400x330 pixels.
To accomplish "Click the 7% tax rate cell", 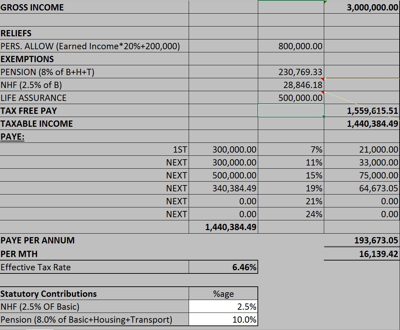I will (316, 150).
